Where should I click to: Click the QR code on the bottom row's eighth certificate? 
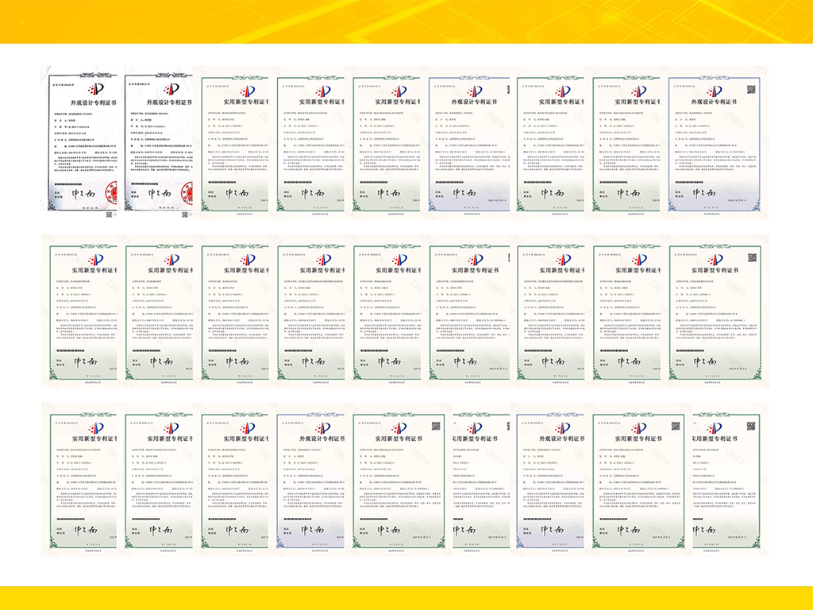676,426
